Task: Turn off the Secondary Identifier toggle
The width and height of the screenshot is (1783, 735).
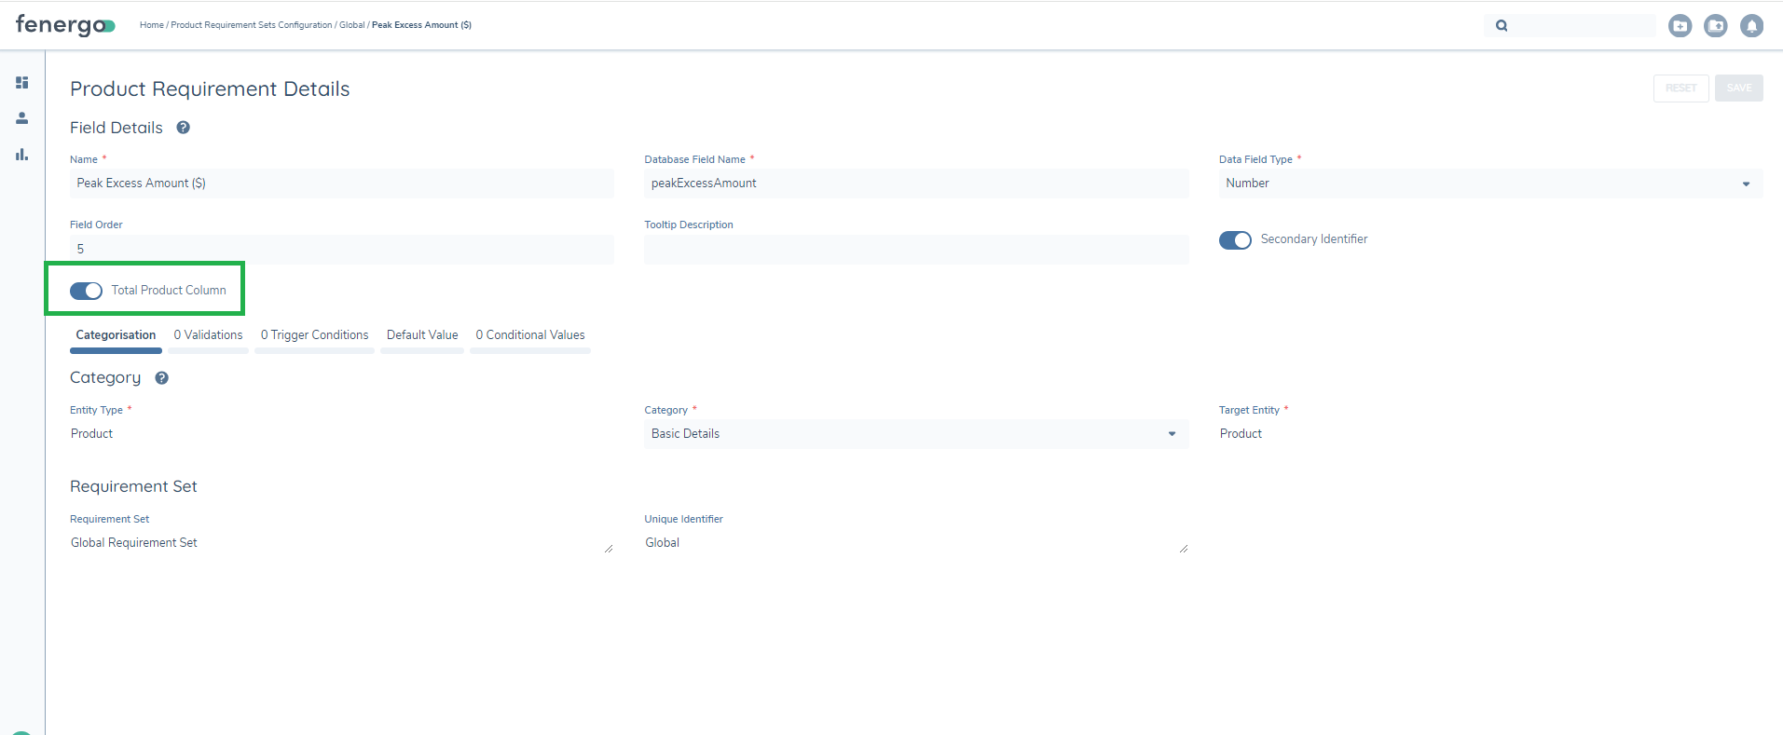Action: point(1235,240)
